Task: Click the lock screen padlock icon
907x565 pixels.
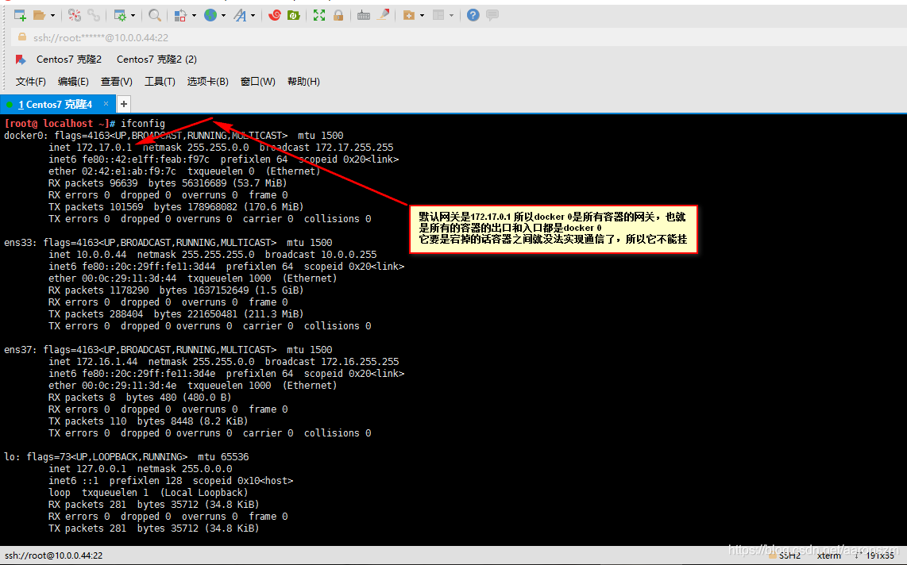Action: 338,16
